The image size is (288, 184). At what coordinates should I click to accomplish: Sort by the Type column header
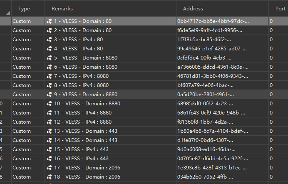(28, 9)
